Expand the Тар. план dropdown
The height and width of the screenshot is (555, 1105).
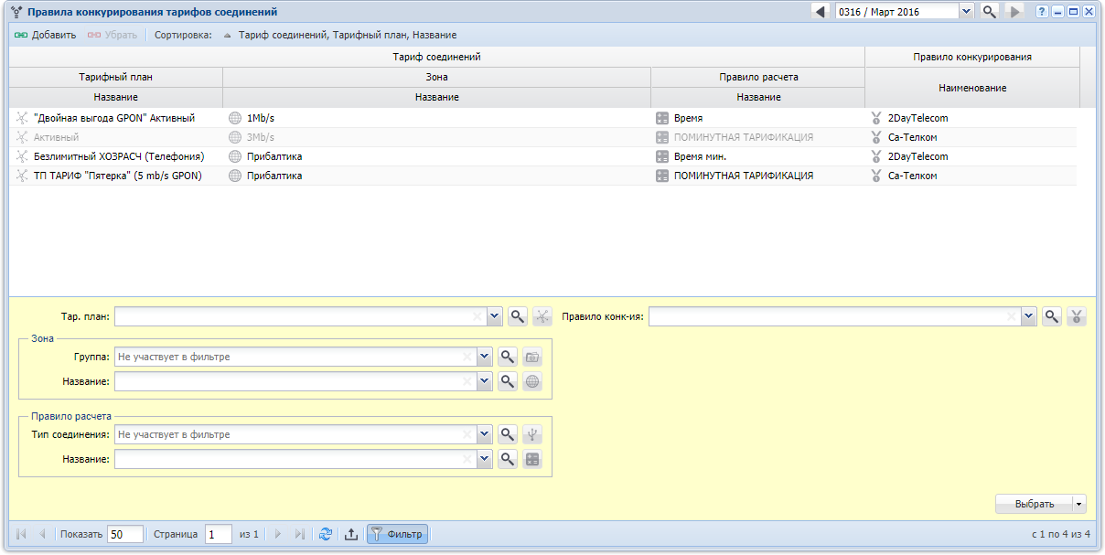coord(495,316)
